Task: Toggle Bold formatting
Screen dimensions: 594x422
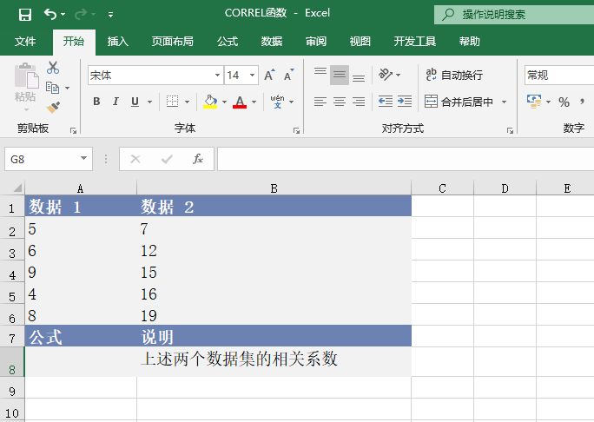Action: (x=96, y=102)
